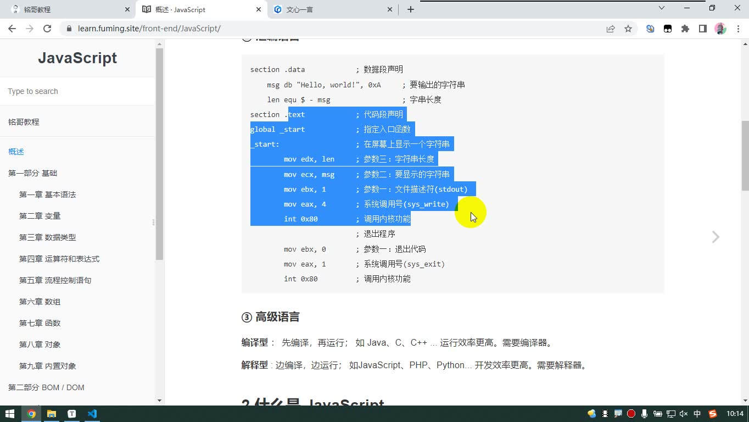749x422 pixels.
Task: Open the browser side panel icon
Action: coord(703,29)
